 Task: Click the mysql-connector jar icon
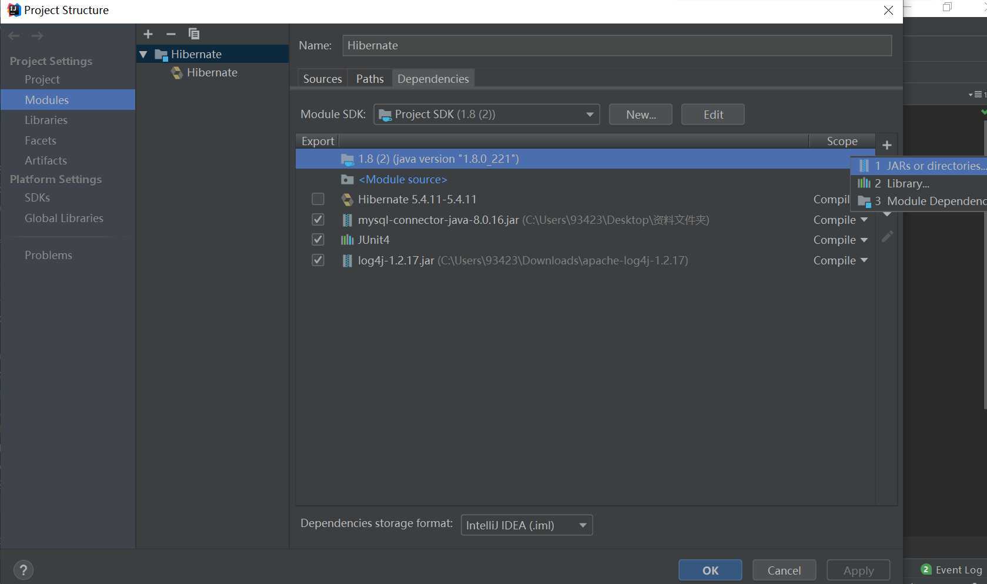coord(347,220)
